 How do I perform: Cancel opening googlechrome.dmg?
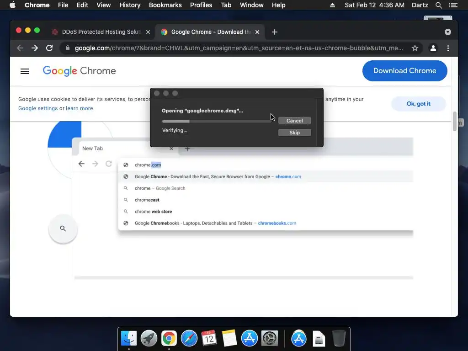point(295,121)
